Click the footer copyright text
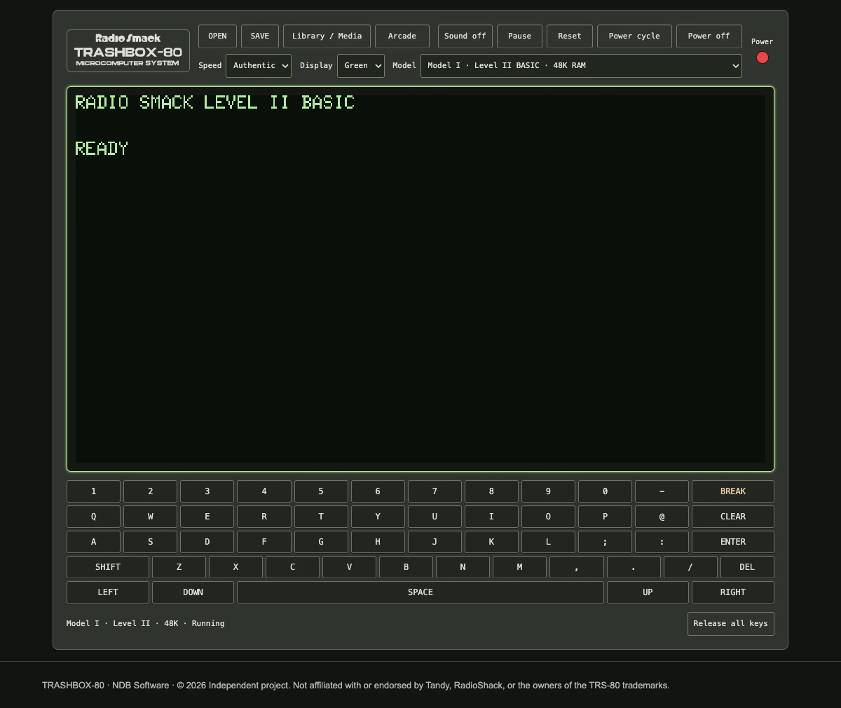 pos(356,686)
